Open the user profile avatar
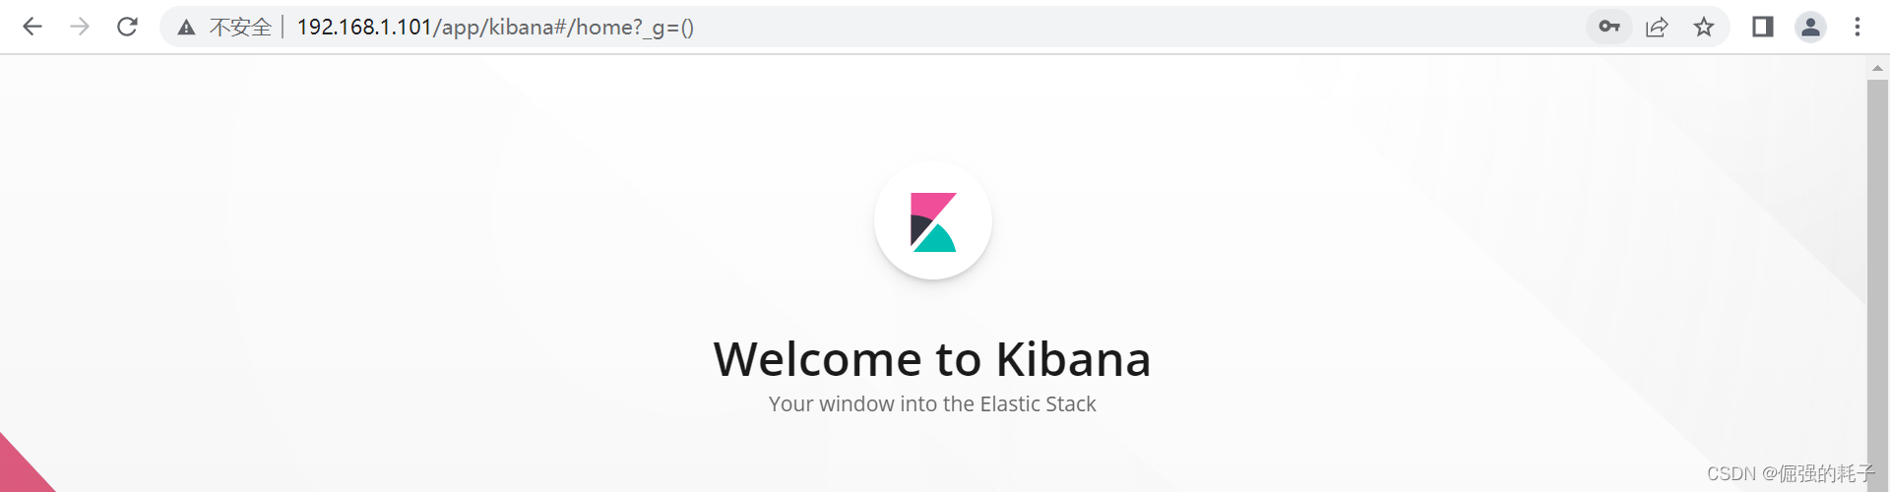This screenshot has width=1890, height=492. [x=1810, y=27]
